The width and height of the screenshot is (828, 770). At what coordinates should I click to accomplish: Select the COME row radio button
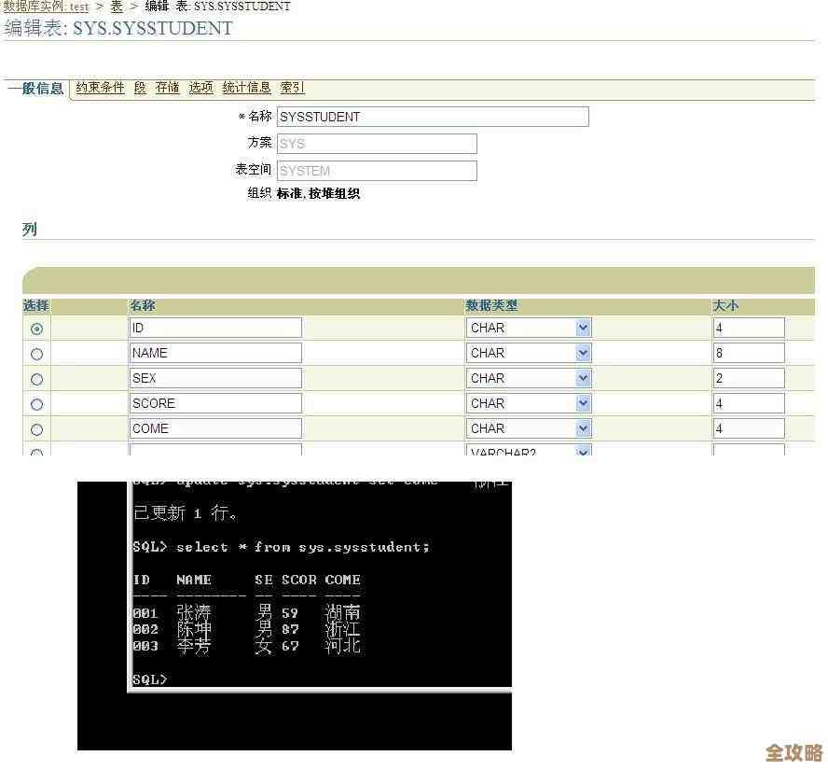pos(36,429)
